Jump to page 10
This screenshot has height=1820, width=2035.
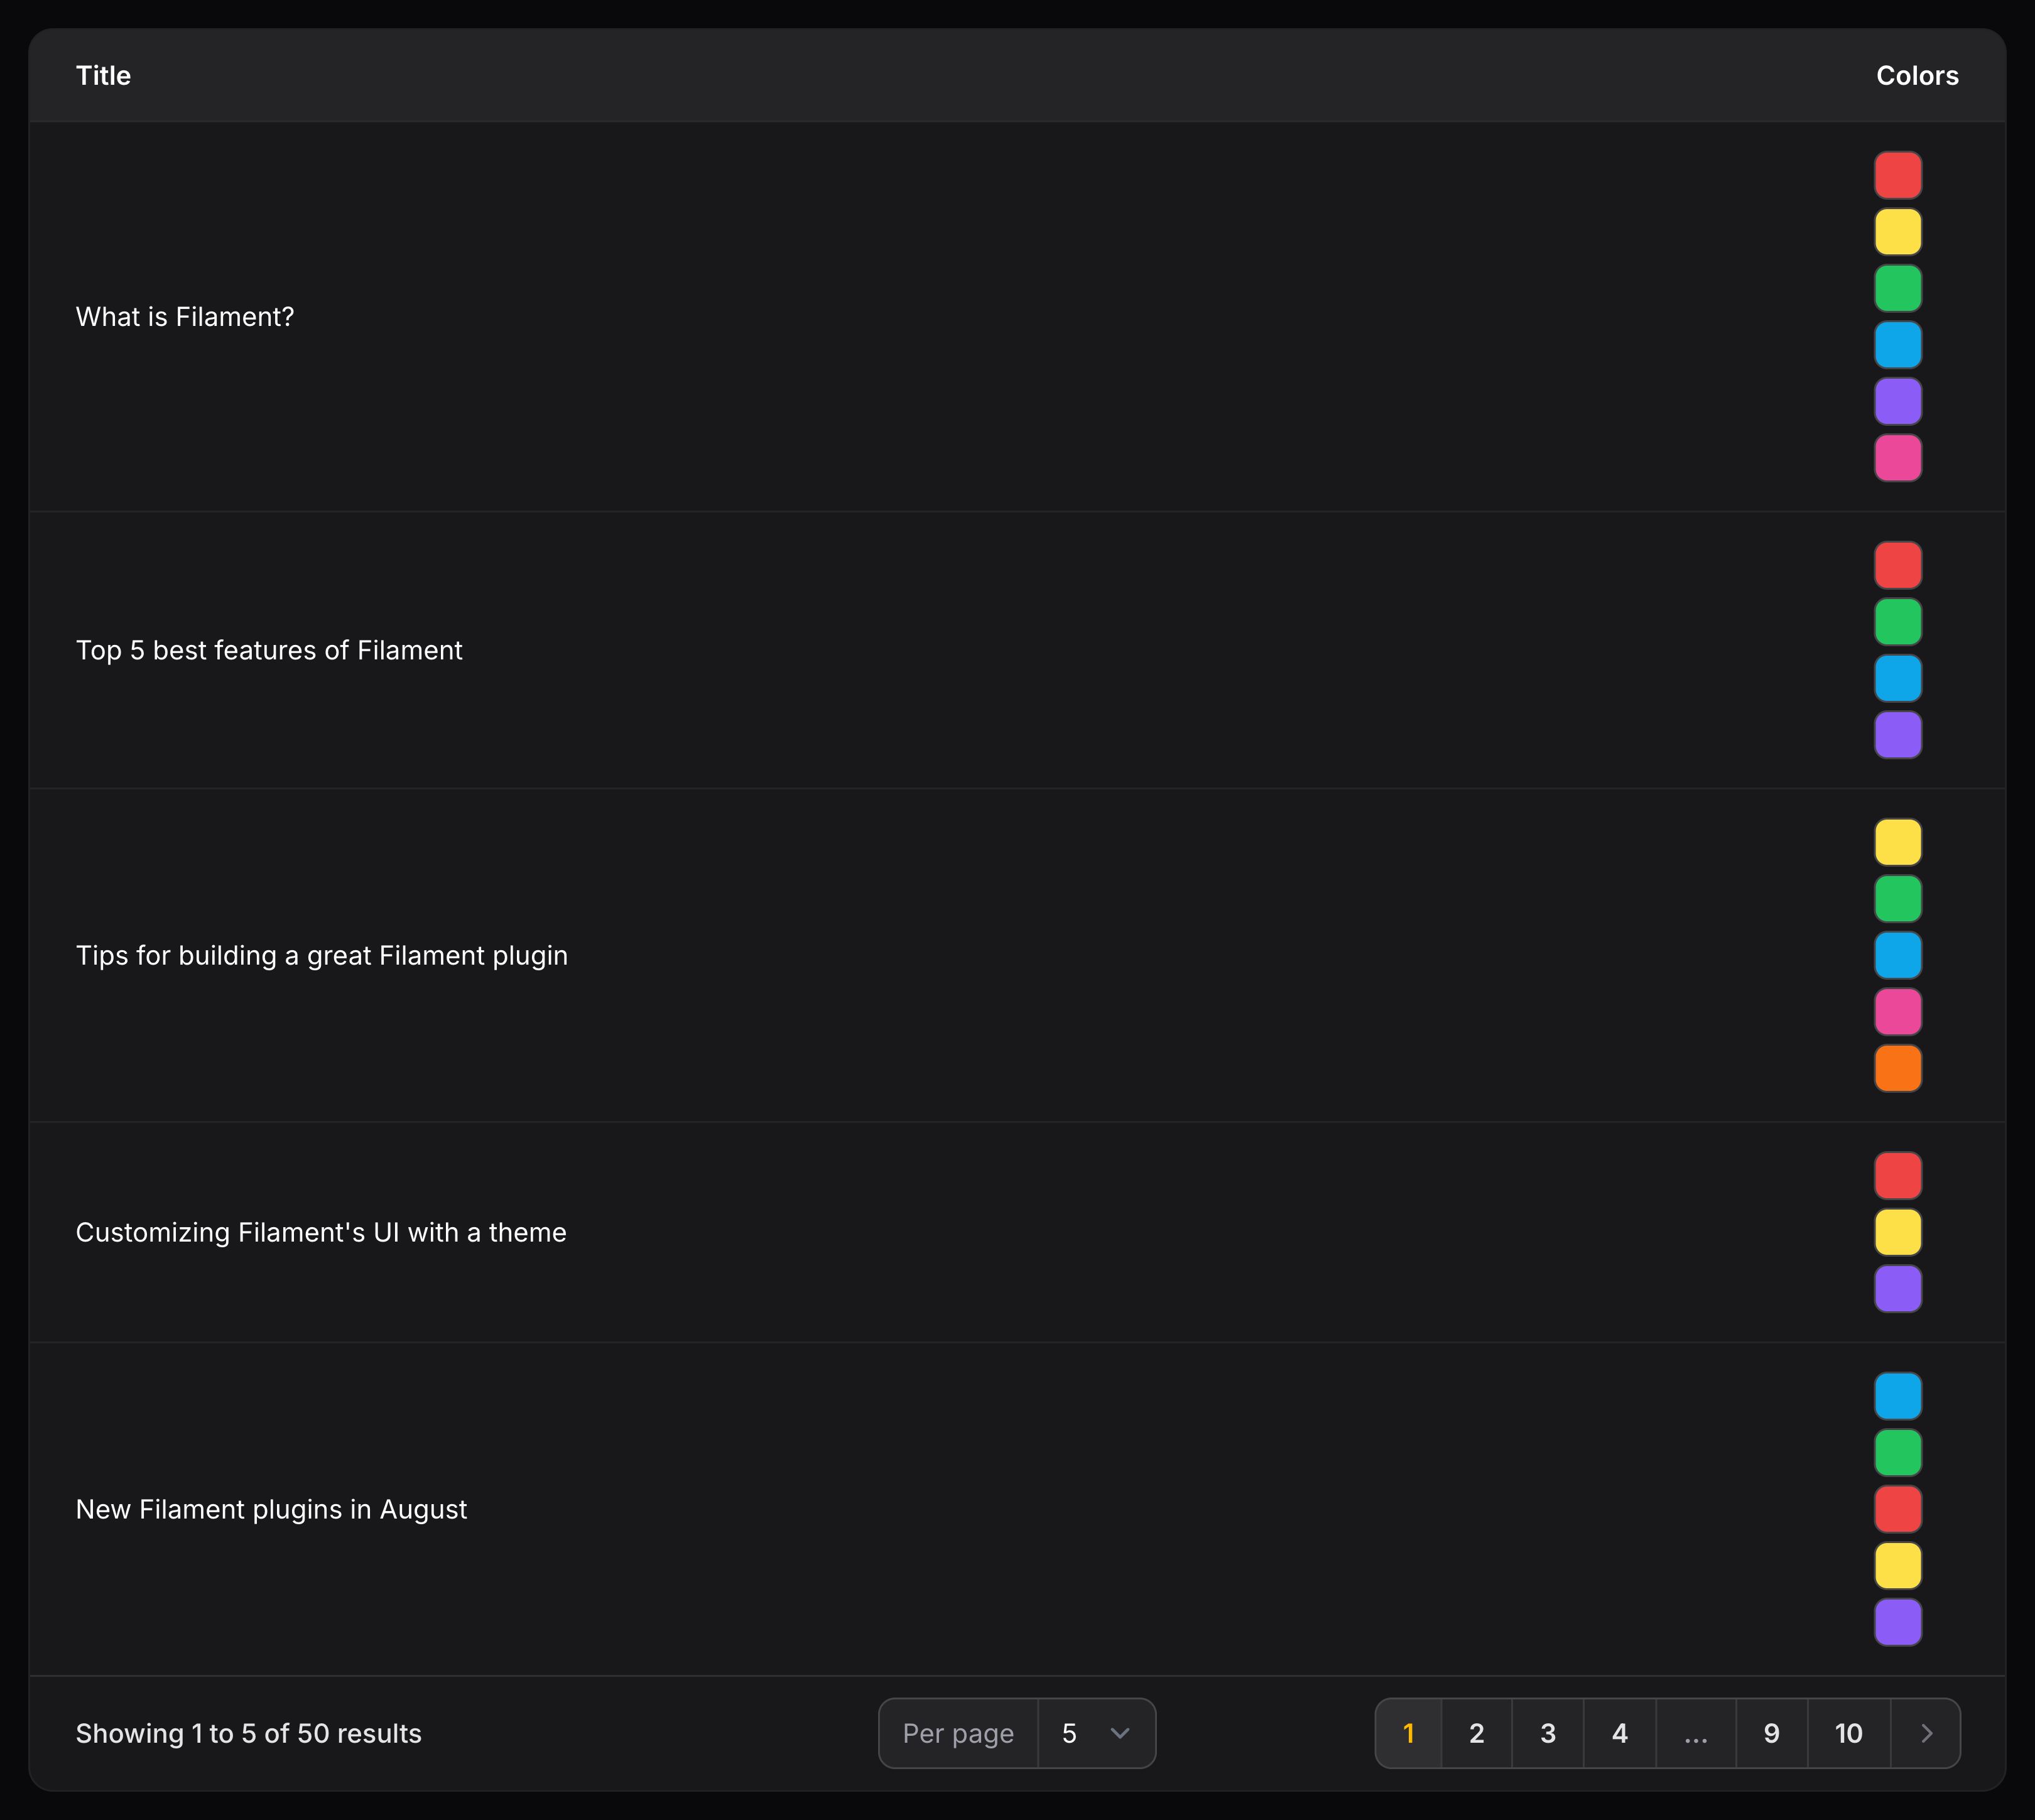(x=1849, y=1733)
